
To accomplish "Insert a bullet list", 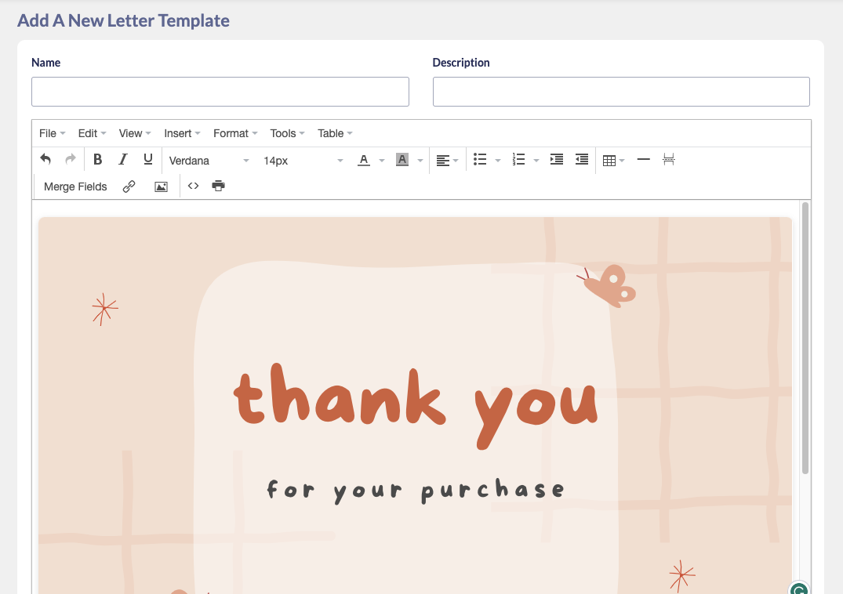I will [x=480, y=160].
